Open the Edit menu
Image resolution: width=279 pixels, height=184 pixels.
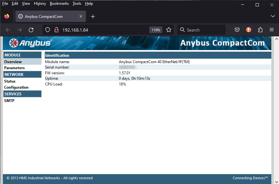(15, 4)
